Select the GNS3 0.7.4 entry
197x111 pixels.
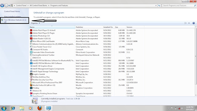click(37, 58)
